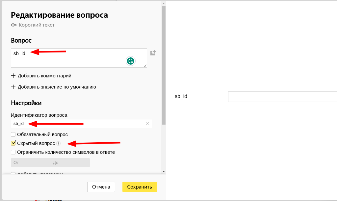Open the help tooltip next to Скрытый вопрос
The image size is (337, 201).
(58, 143)
